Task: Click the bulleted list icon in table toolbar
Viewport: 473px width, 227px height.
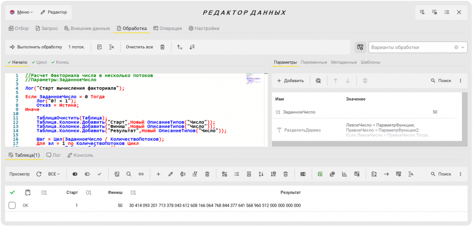Action: pos(237,174)
